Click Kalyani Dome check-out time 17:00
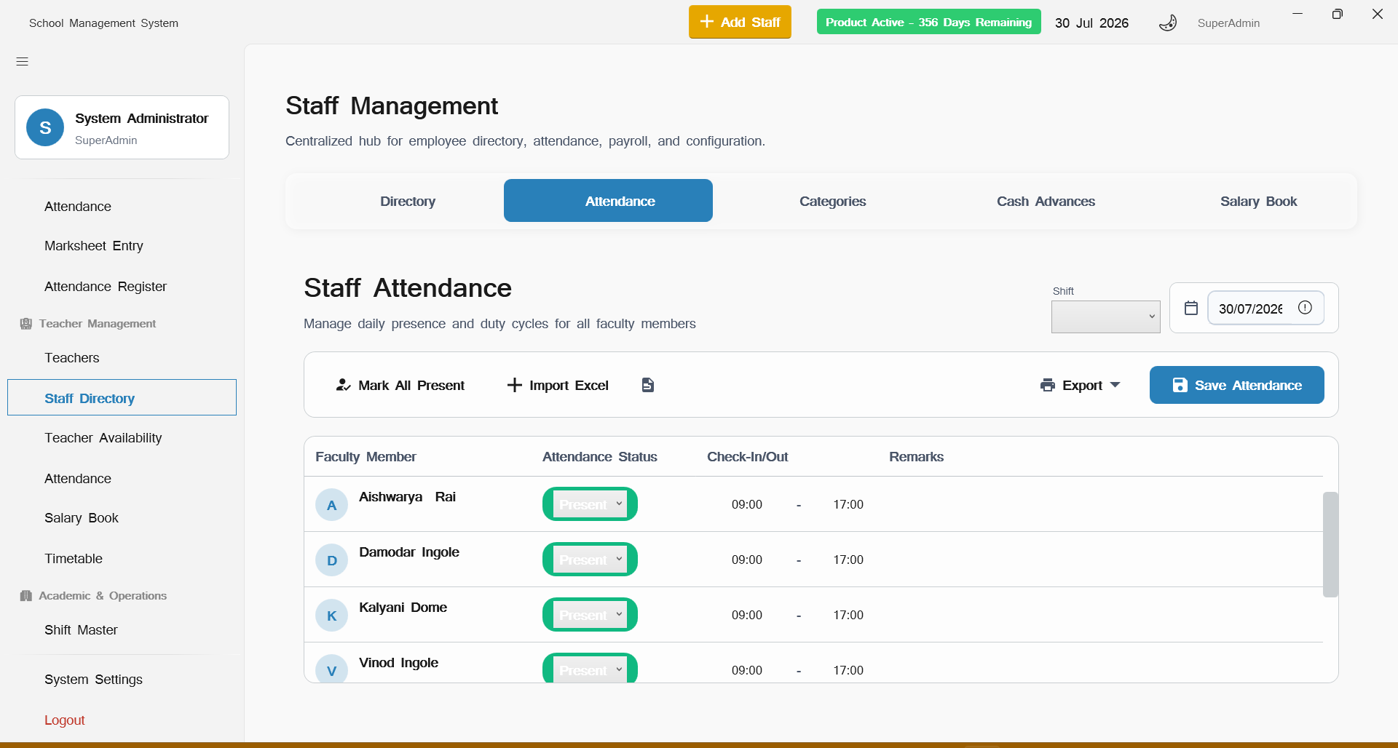Image resolution: width=1398 pixels, height=748 pixels. 848,615
